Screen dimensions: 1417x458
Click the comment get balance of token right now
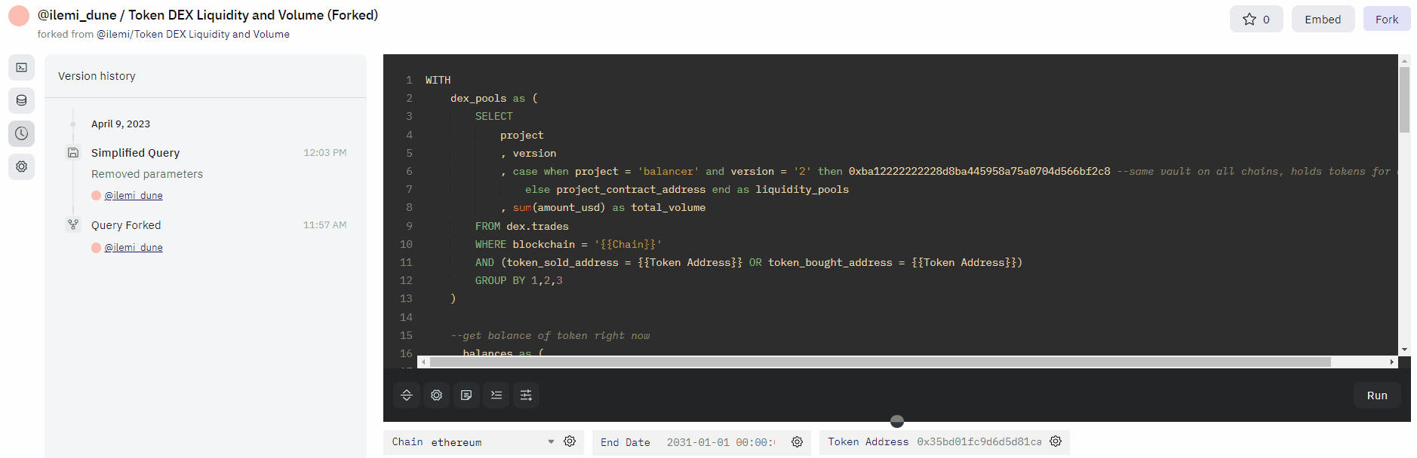click(550, 335)
